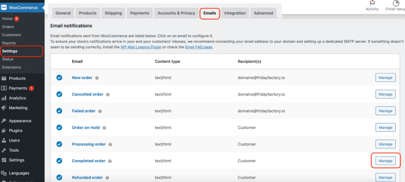Toggle enabled checkmark for Failed order

pyautogui.click(x=59, y=111)
